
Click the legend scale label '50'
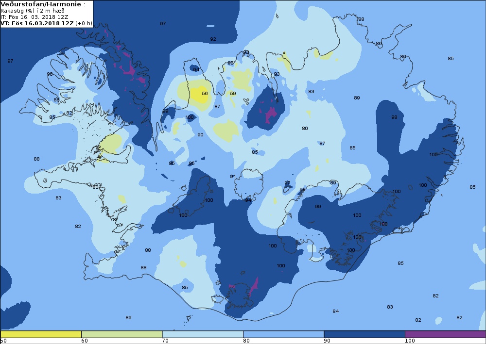3,341
